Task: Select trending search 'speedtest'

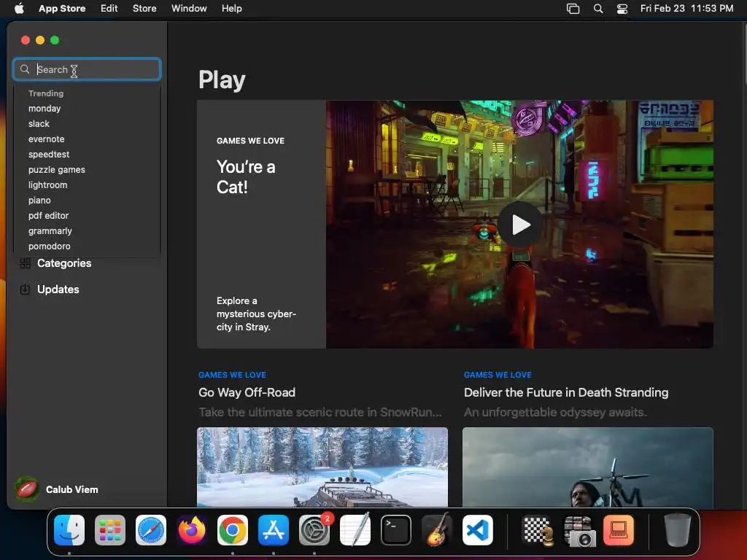Action: point(49,155)
